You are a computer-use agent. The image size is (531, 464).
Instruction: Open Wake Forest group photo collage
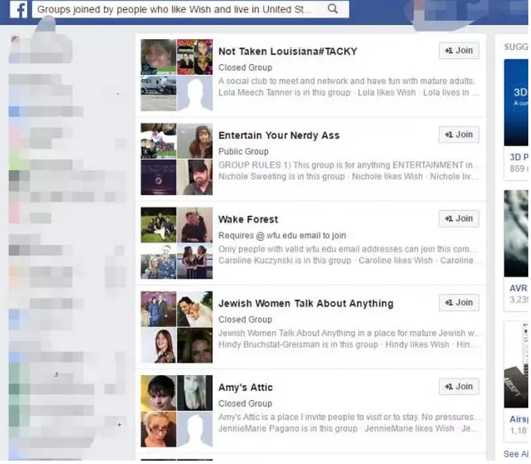(177, 243)
